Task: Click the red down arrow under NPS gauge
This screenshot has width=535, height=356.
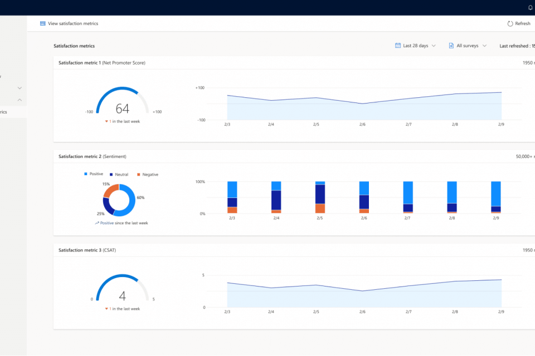Action: tap(106, 121)
